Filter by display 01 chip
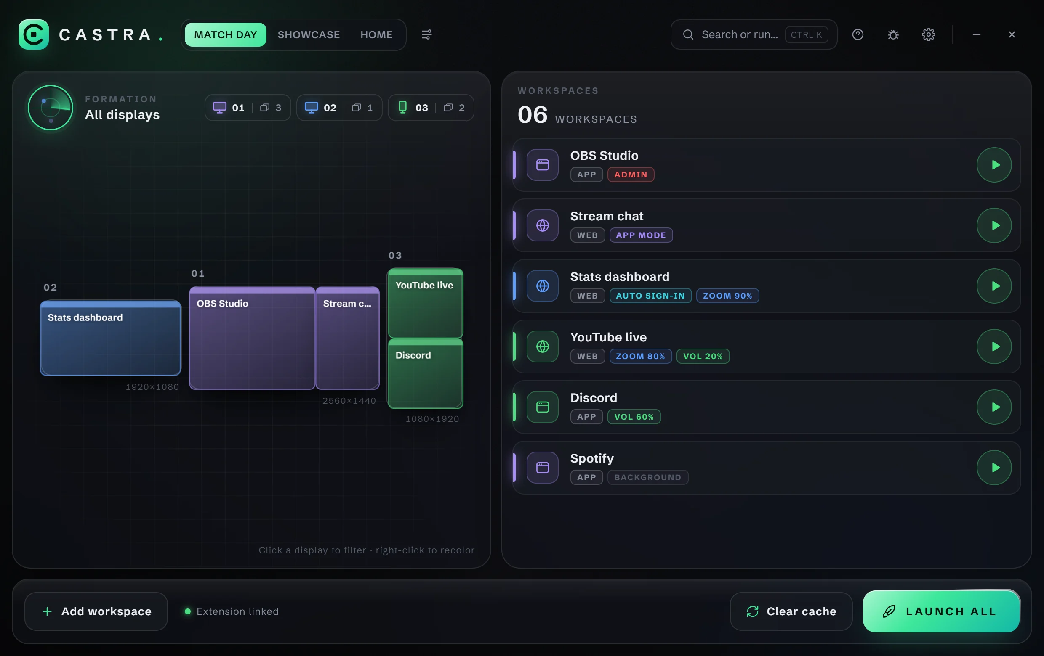The width and height of the screenshot is (1044, 656). click(248, 107)
